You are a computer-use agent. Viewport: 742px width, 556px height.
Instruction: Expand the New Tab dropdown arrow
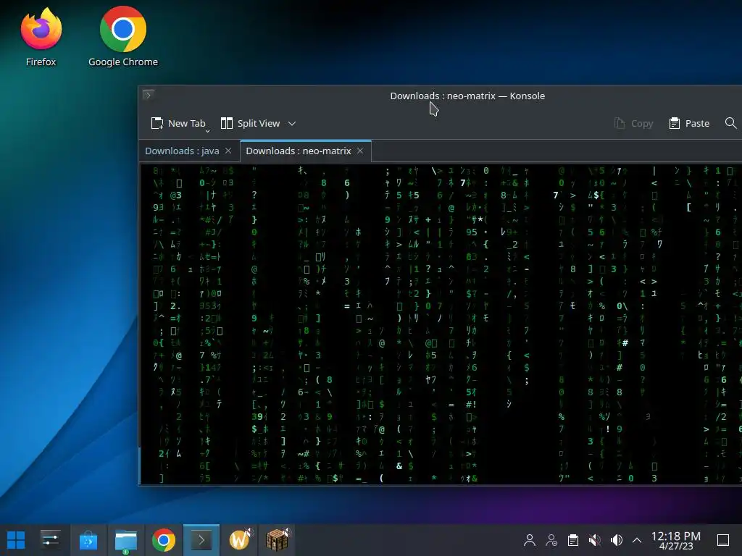pyautogui.click(x=207, y=131)
